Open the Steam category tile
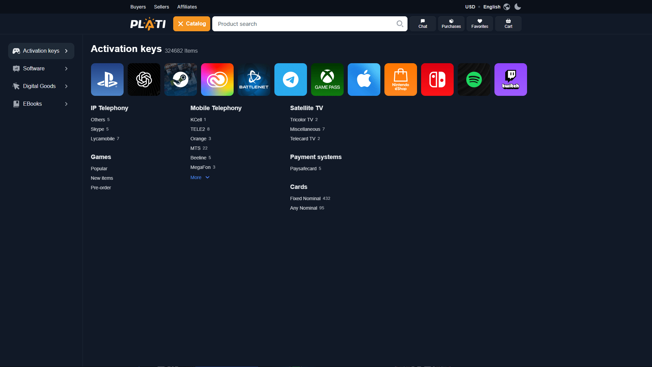Viewport: 652px width, 367px height. point(180,79)
